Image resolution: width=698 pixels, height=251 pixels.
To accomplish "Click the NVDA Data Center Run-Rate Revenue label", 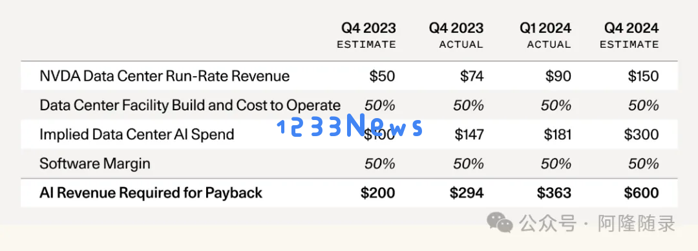I will coord(165,76).
